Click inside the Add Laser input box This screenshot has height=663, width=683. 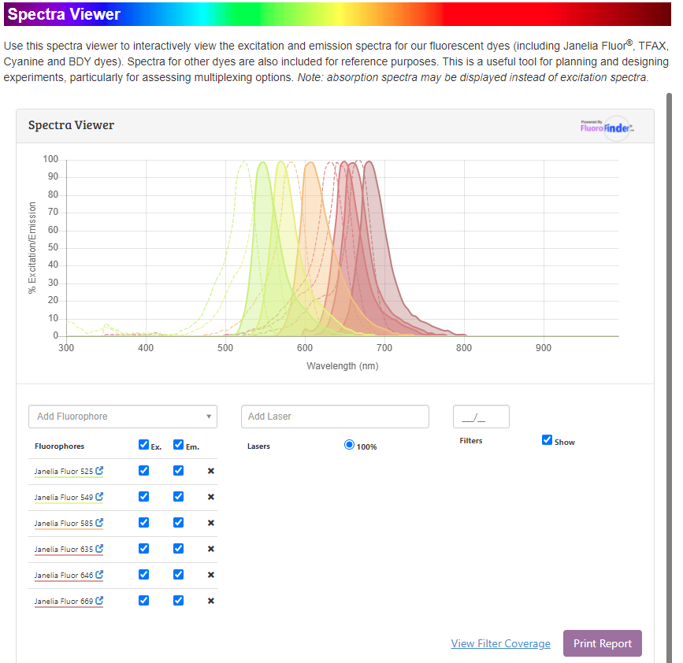click(x=335, y=417)
